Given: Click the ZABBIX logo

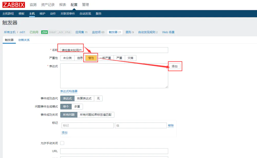Looking at the screenshot, I should point(14,5).
